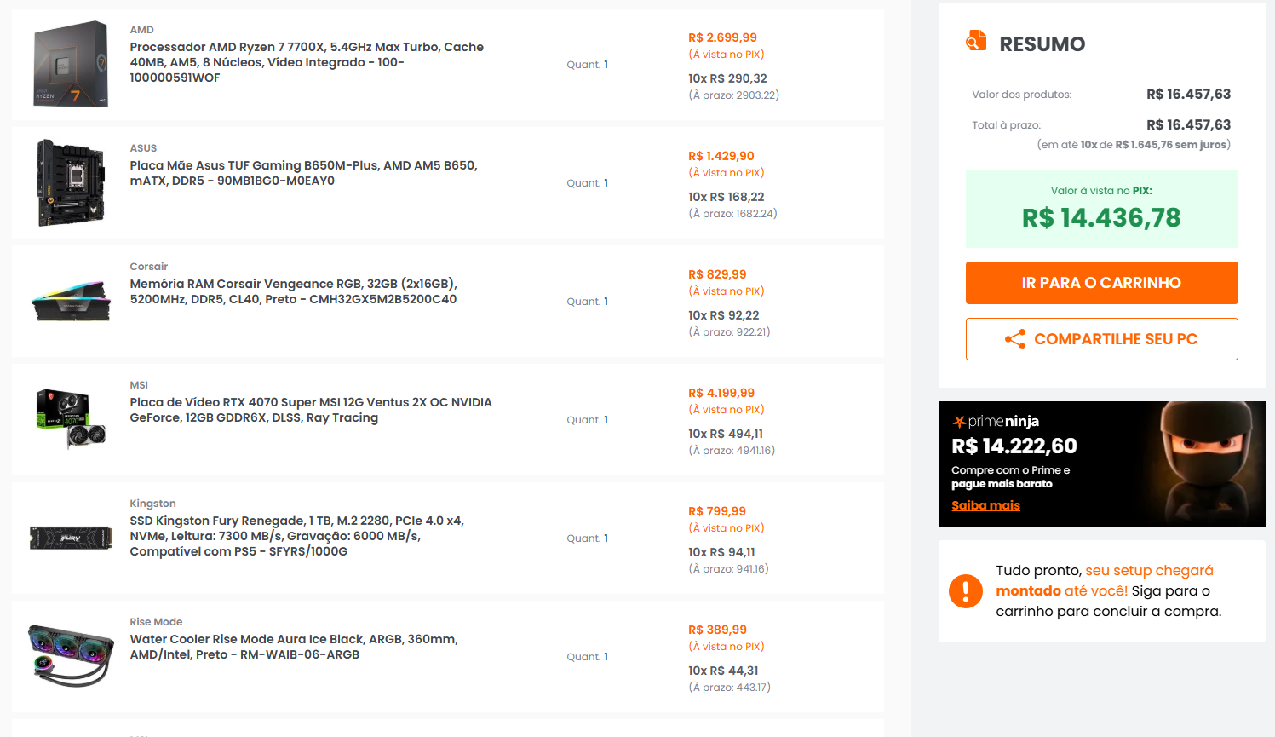Click the installment text 10x R$ 168,22
Image resolution: width=1275 pixels, height=737 pixels.
tap(726, 197)
